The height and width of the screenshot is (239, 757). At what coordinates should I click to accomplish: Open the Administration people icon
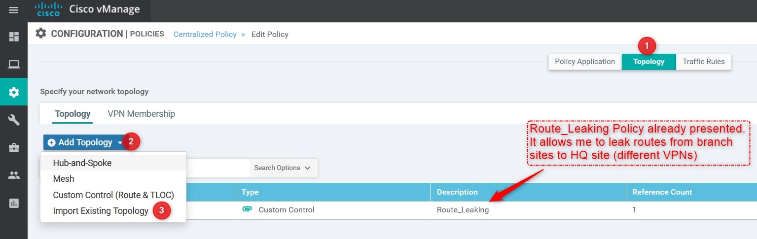pyautogui.click(x=14, y=175)
